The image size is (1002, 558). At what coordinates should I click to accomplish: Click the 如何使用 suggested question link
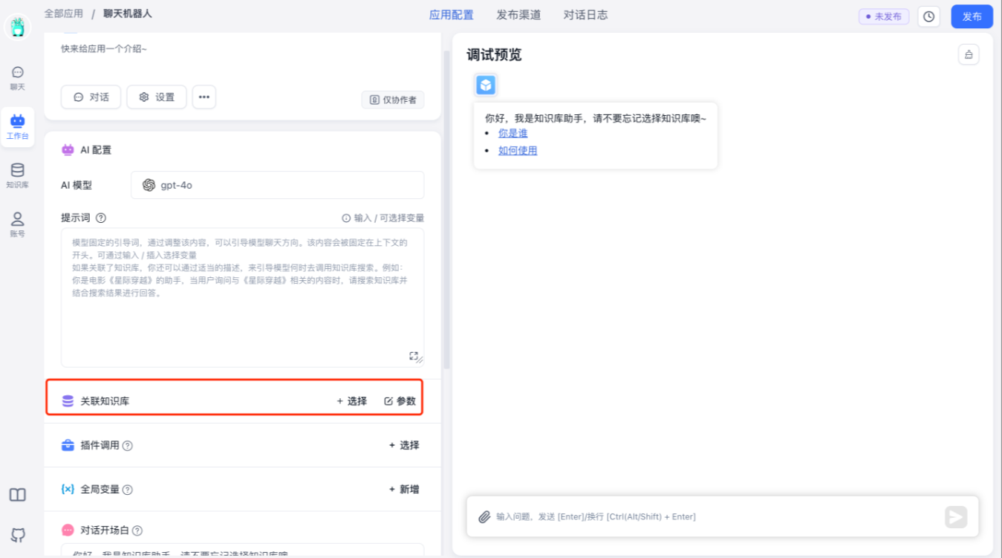[518, 151]
